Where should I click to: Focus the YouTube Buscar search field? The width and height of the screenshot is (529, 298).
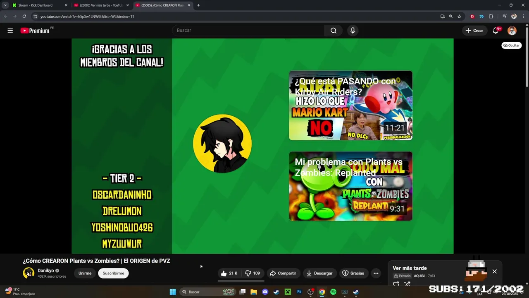(x=248, y=31)
